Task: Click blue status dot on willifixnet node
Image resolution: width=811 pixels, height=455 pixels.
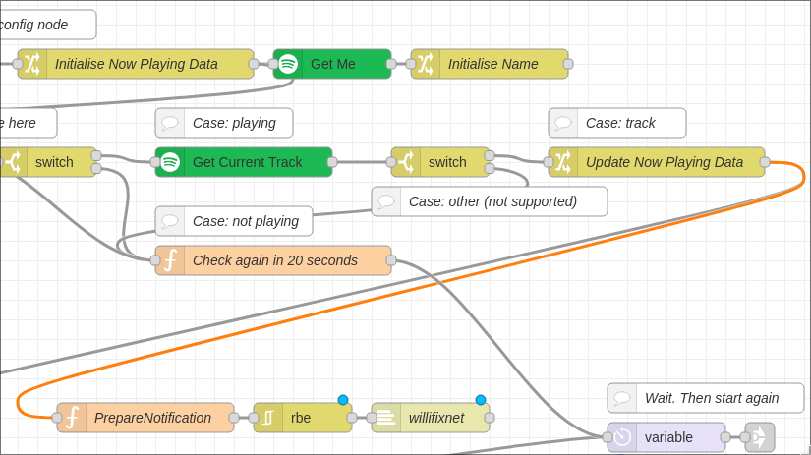Action: coord(481,400)
